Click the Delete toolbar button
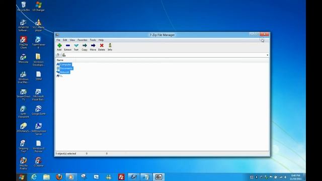Screen dimensions: 322x181 pyautogui.click(x=102, y=47)
